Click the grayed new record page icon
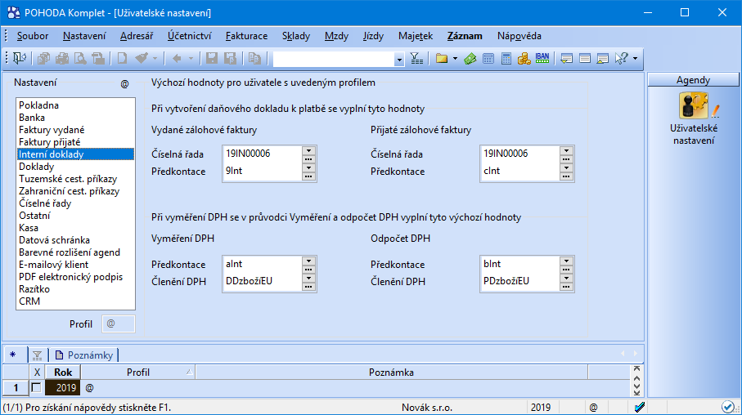This screenshot has height=415, width=742. click(x=122, y=59)
